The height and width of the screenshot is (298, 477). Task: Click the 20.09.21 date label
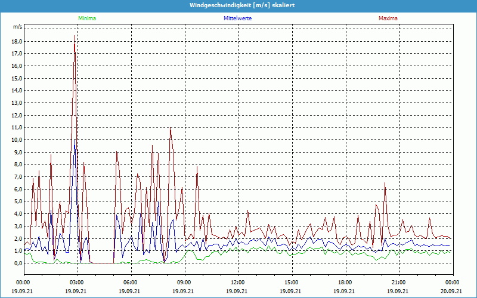[x=452, y=291]
